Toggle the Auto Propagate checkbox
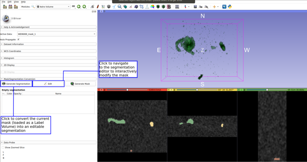Viewport: 307px width, 162px height. point(18,39)
